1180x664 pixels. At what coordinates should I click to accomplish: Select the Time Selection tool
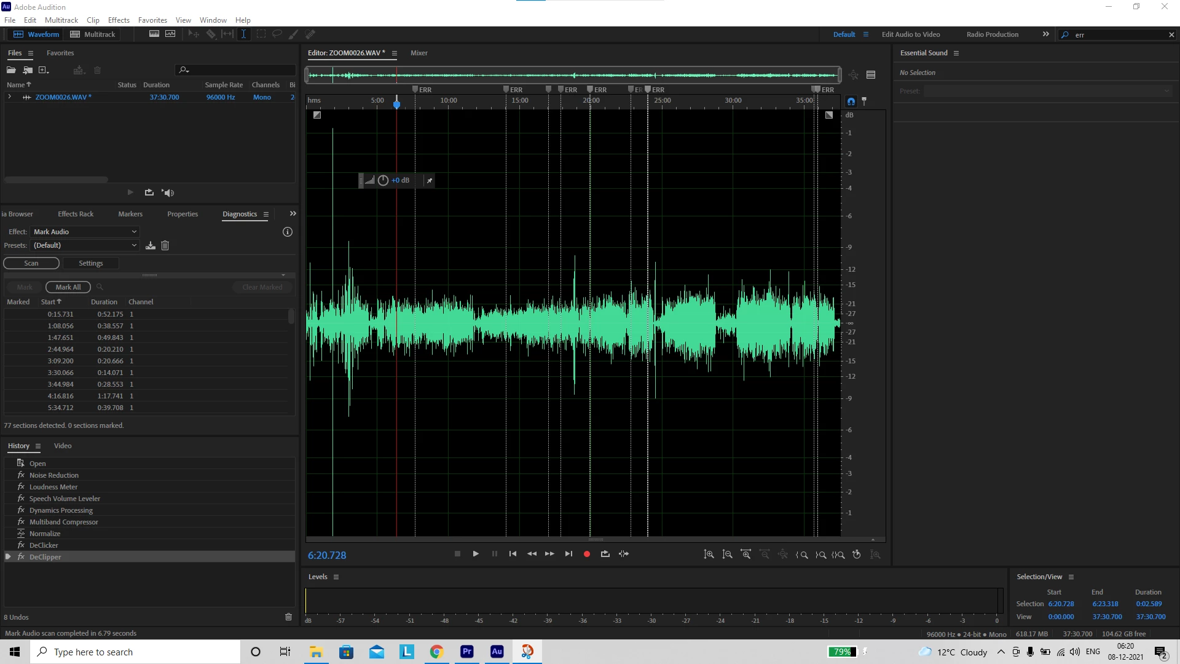(x=243, y=34)
